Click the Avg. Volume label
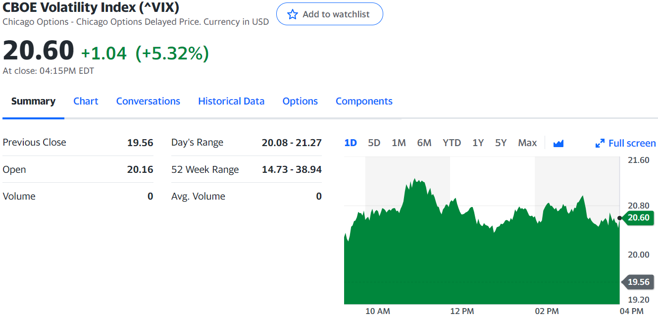Image resolution: width=658 pixels, height=317 pixels. (x=198, y=196)
